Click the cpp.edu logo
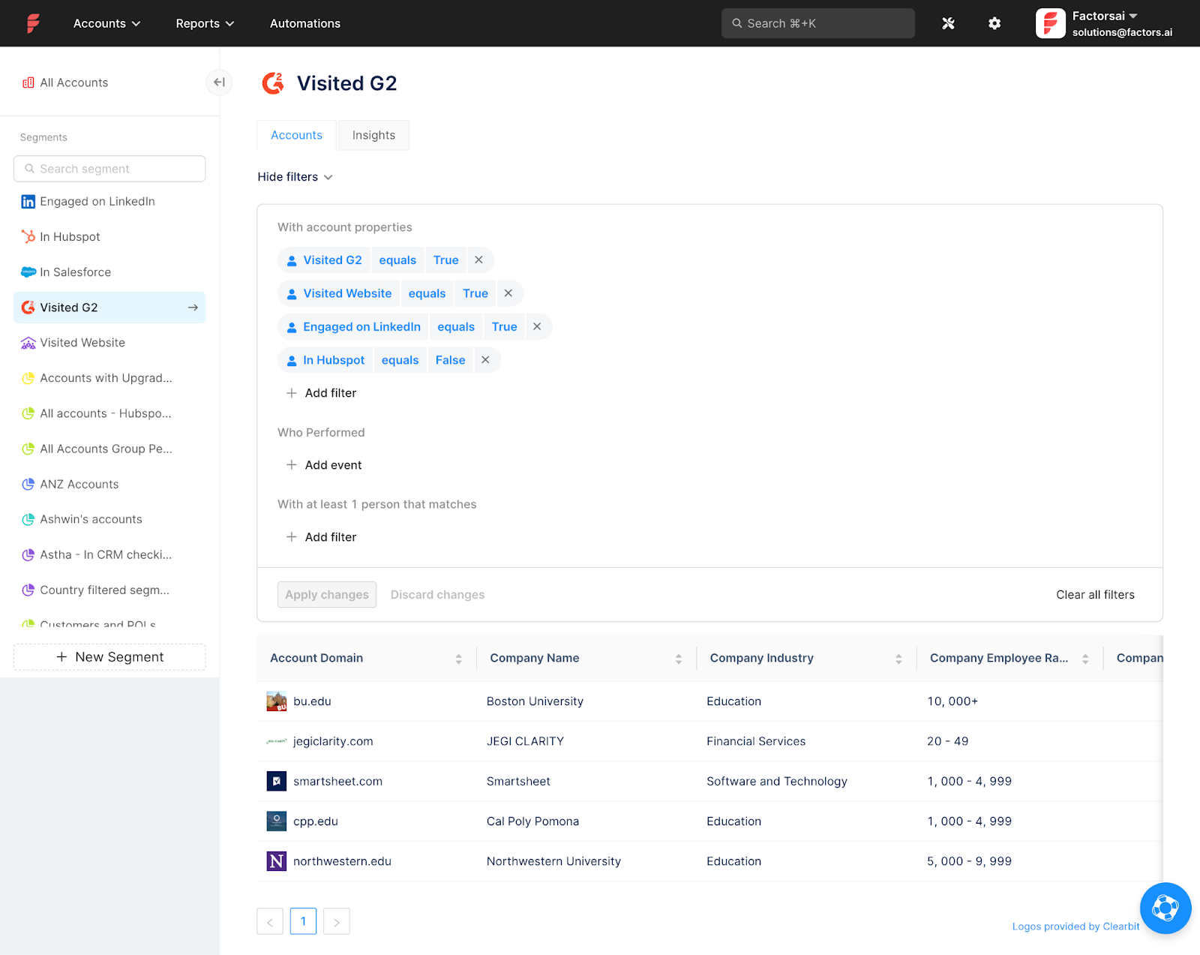This screenshot has height=955, width=1200. point(277,821)
